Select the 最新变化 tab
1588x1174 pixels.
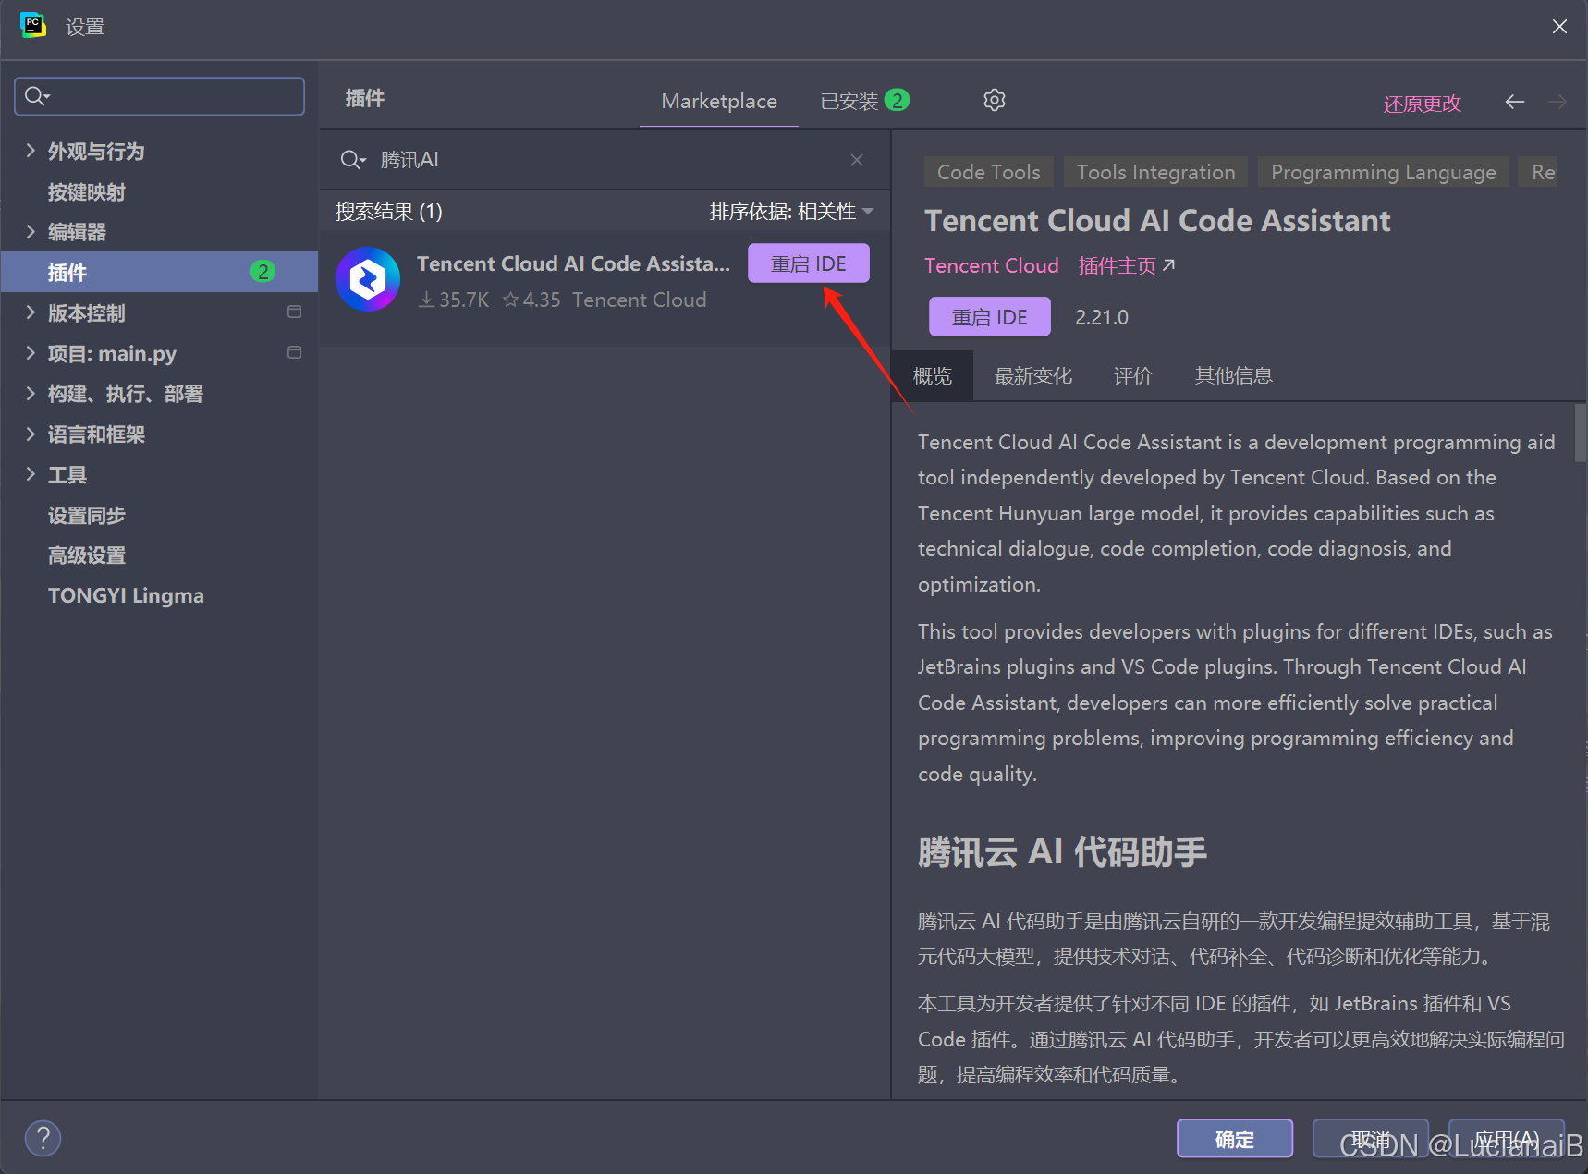point(1032,375)
